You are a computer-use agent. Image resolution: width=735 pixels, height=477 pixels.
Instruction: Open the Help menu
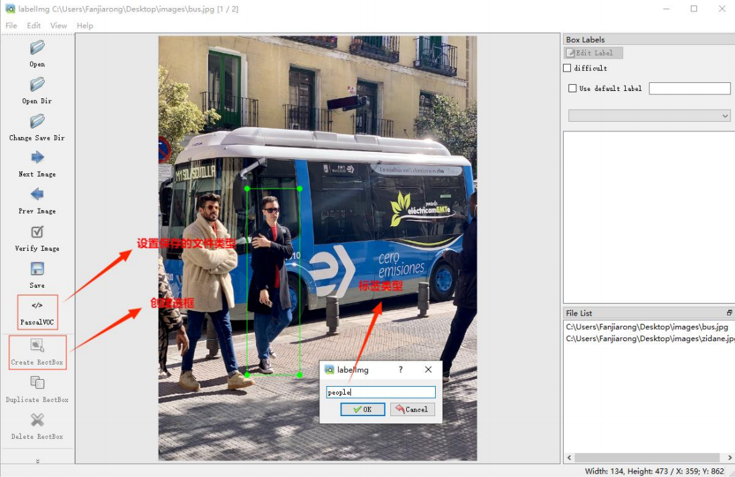point(85,25)
